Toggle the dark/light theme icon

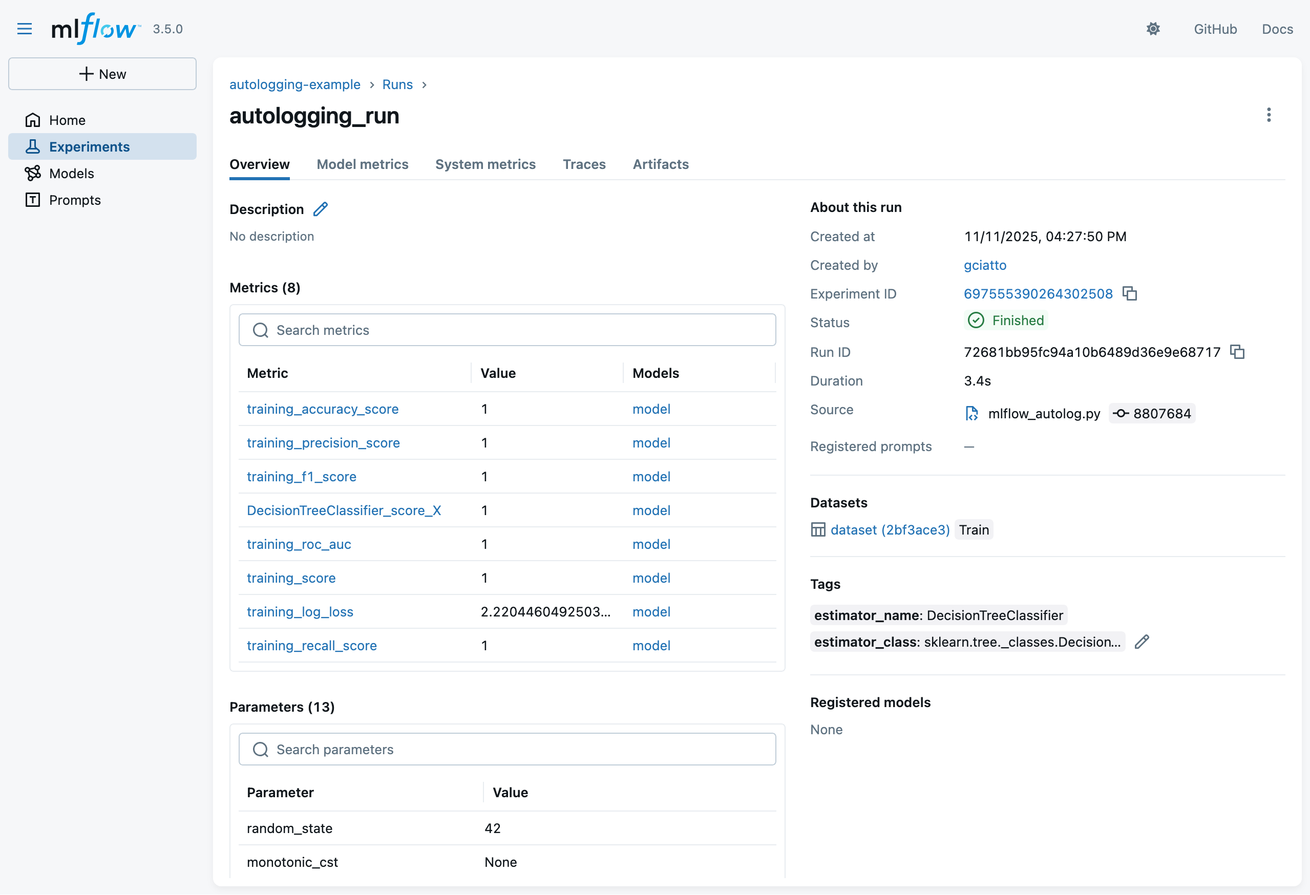tap(1153, 29)
